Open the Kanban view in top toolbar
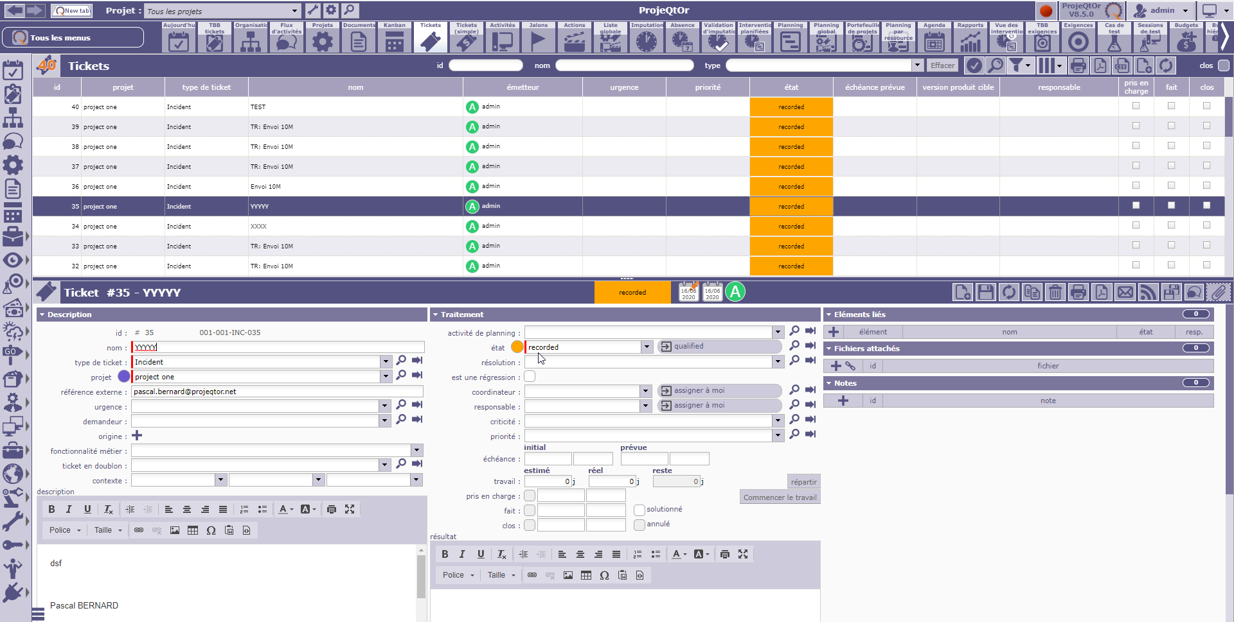This screenshot has height=622, width=1234. 394,37
